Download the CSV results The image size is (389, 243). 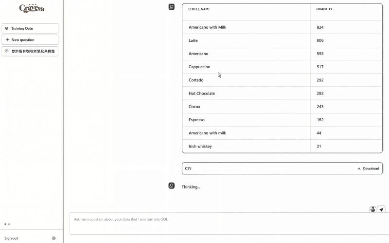tap(368, 168)
